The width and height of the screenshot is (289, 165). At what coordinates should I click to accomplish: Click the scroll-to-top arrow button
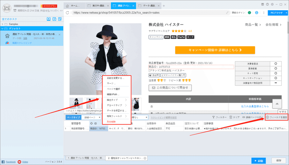[277, 104]
